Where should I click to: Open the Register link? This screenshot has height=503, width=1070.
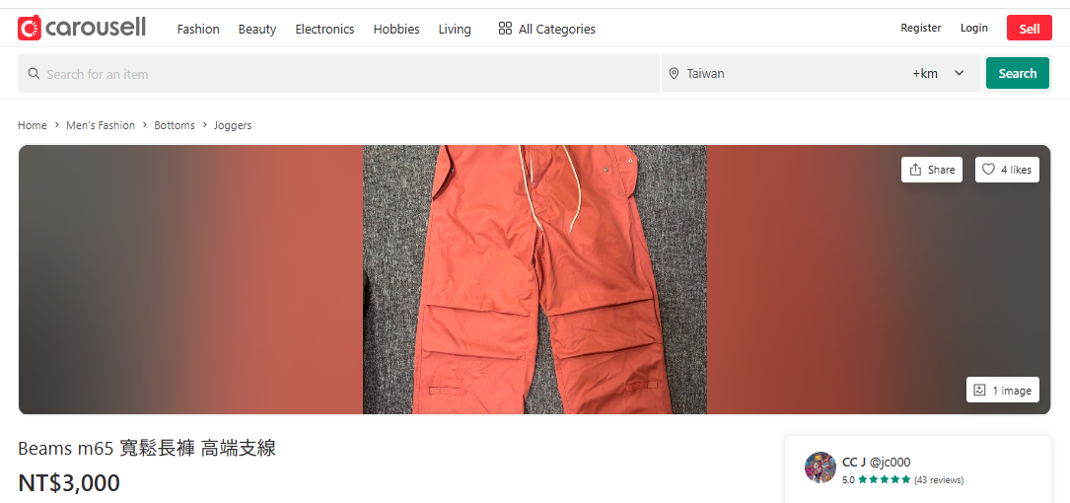[x=920, y=28]
